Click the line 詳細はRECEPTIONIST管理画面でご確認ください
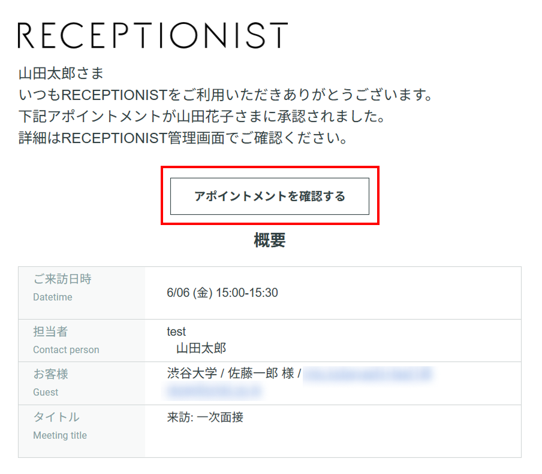Image resolution: width=542 pixels, height=474 pixels. [183, 138]
